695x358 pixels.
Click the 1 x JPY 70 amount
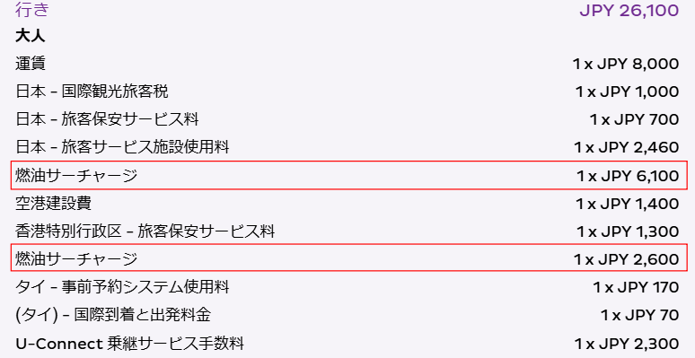tap(639, 316)
